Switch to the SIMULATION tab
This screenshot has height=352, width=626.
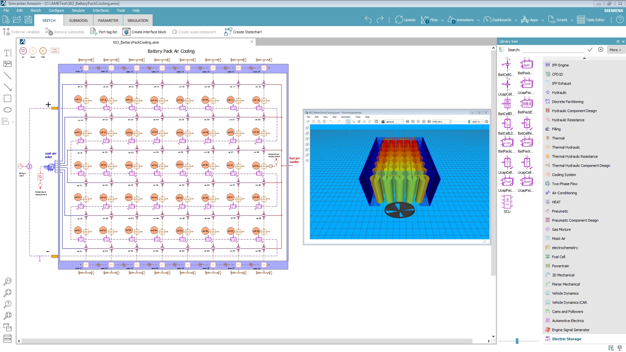click(138, 20)
